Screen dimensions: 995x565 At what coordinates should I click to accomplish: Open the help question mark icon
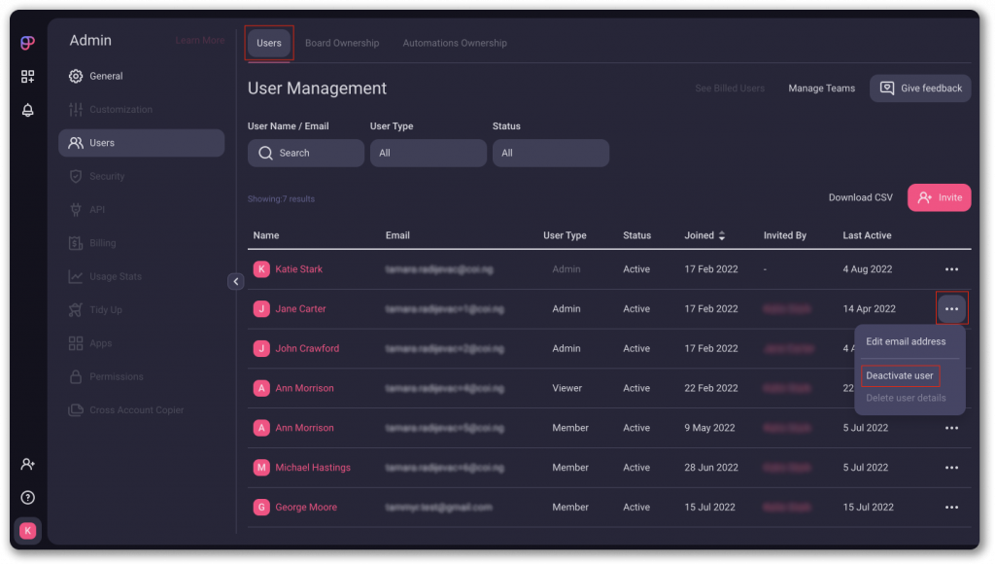tap(28, 497)
